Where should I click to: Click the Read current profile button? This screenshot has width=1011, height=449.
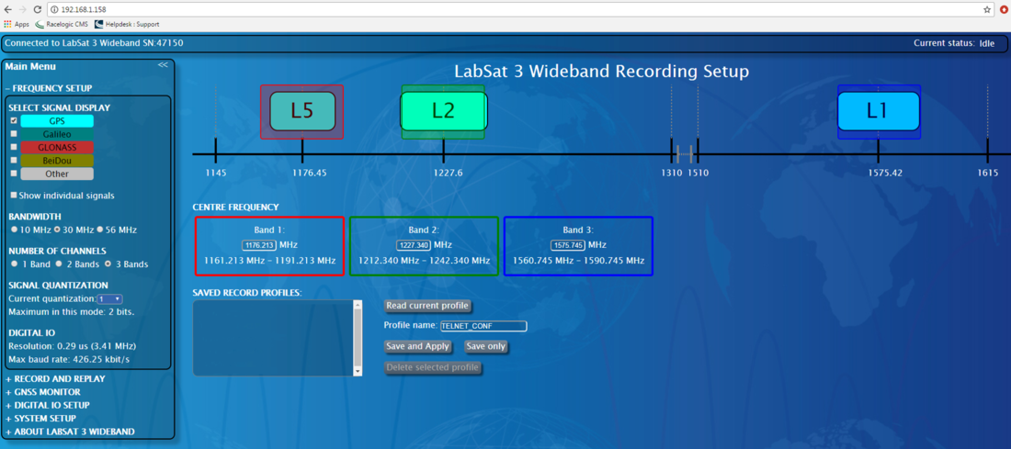pyautogui.click(x=427, y=306)
